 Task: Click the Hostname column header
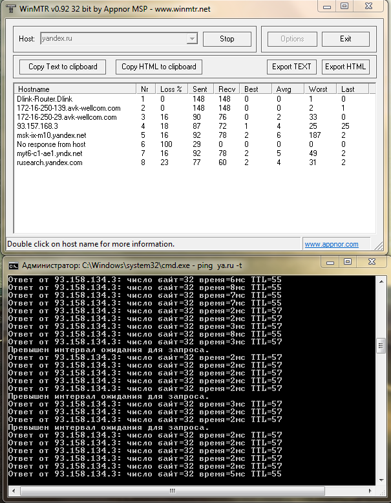pyautogui.click(x=75, y=89)
